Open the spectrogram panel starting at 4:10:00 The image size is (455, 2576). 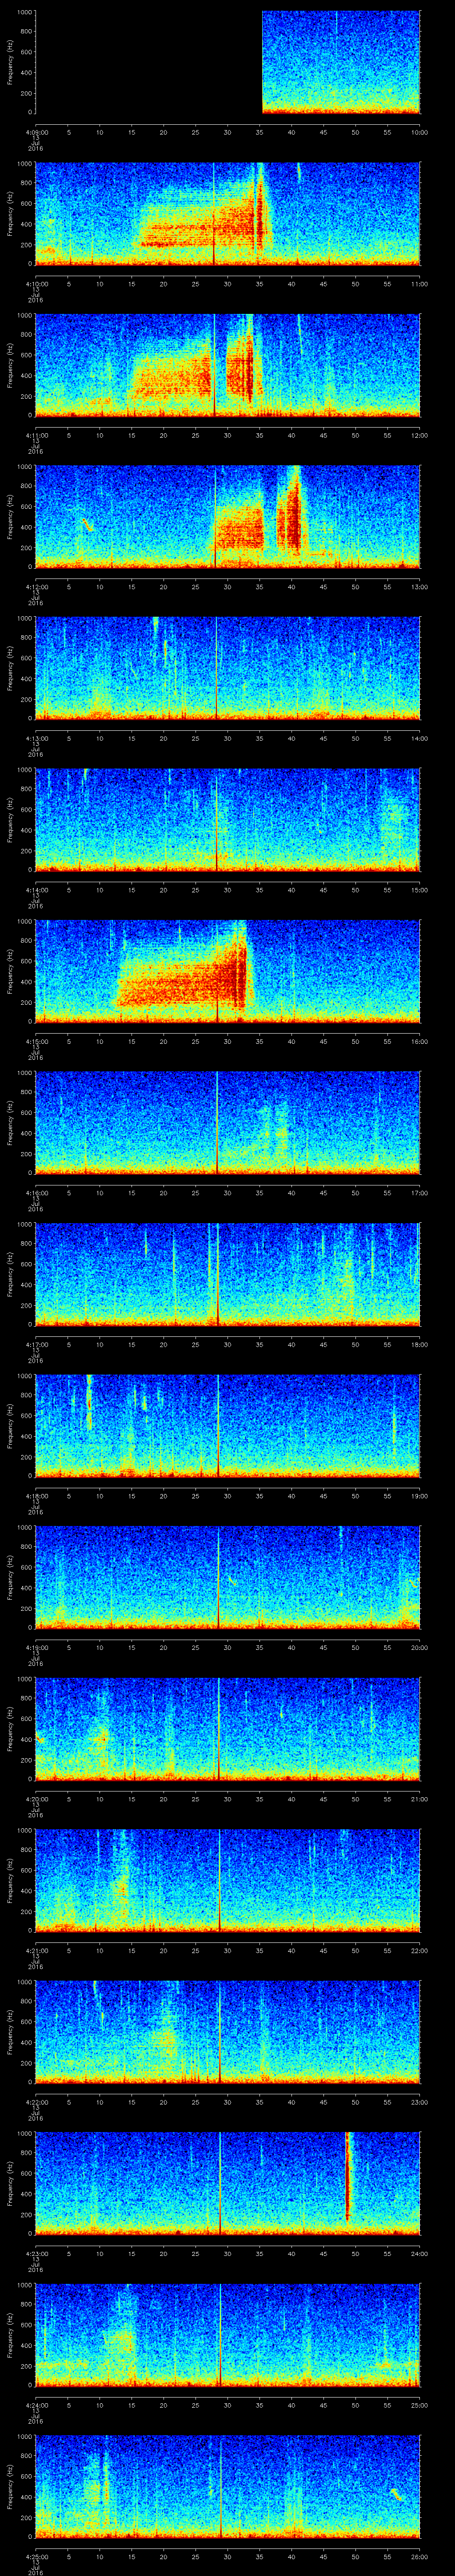pyautogui.click(x=228, y=214)
